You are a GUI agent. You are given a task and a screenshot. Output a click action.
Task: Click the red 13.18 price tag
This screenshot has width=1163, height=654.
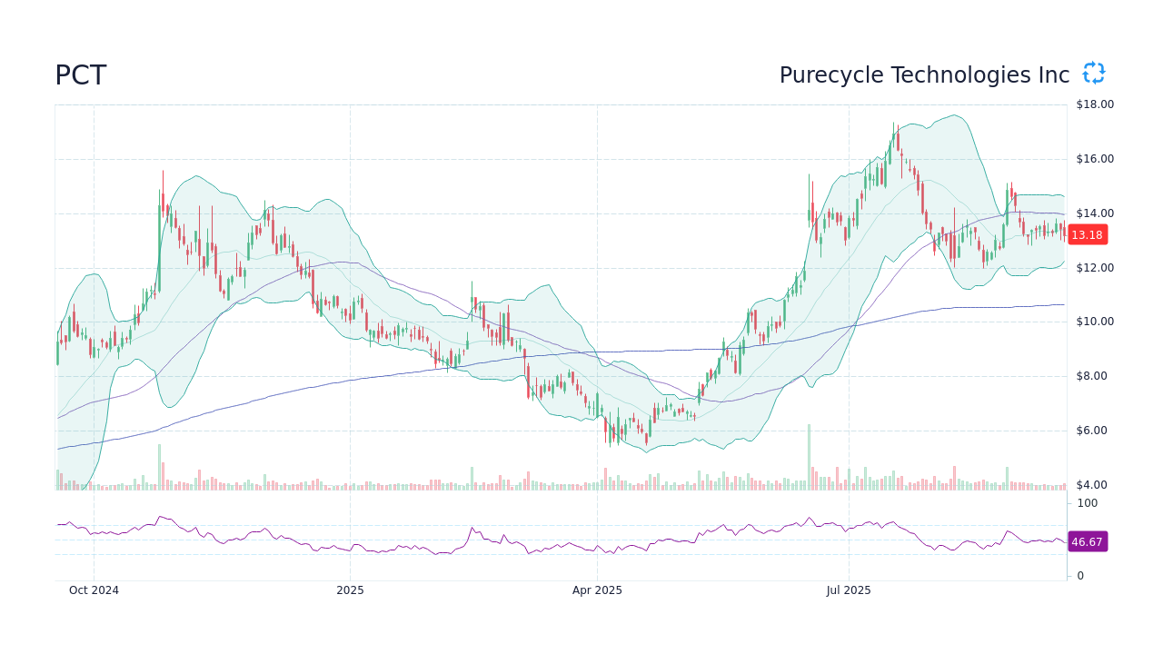click(x=1087, y=234)
